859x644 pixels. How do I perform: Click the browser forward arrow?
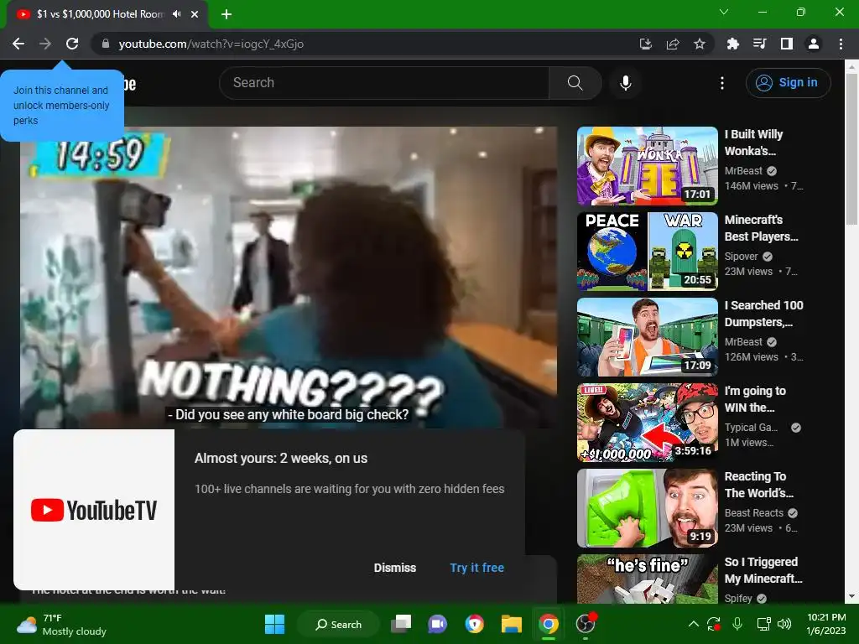(45, 44)
